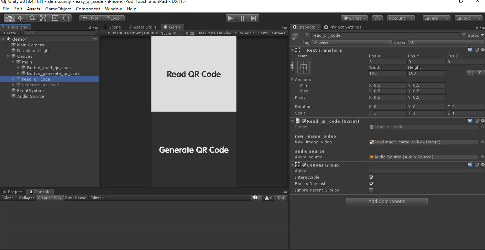Enable Ignore Parent Groups checkbox
485x250 pixels.
click(x=371, y=190)
